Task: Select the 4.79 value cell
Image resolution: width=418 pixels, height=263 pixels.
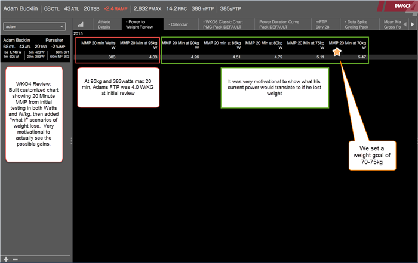Action: point(278,57)
